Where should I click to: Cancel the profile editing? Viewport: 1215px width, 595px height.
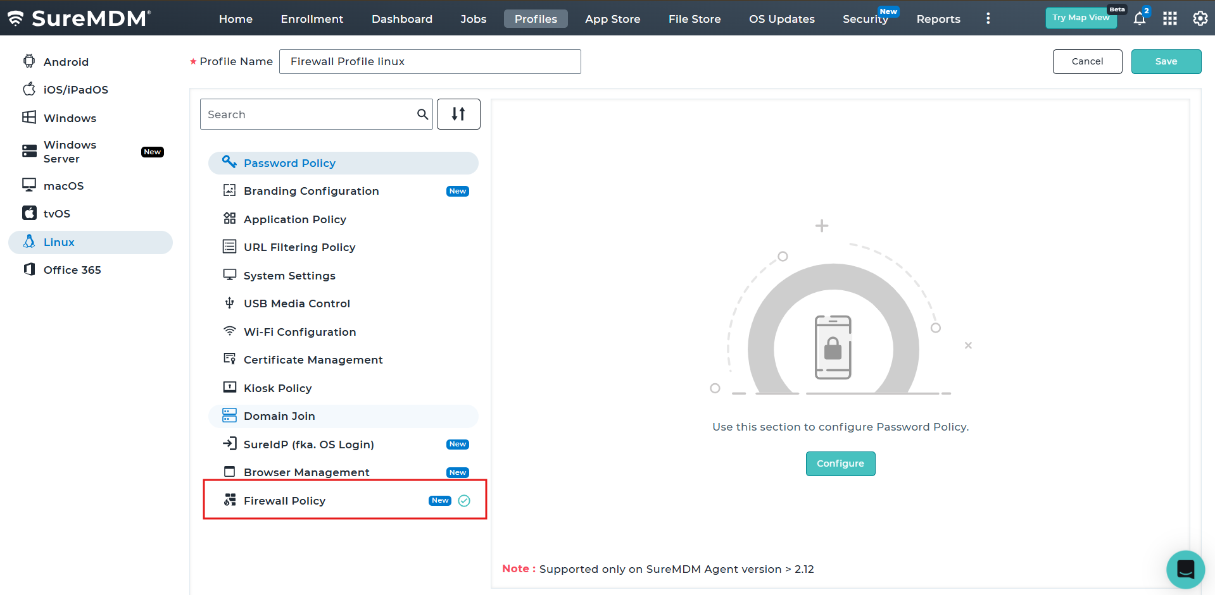(x=1088, y=61)
